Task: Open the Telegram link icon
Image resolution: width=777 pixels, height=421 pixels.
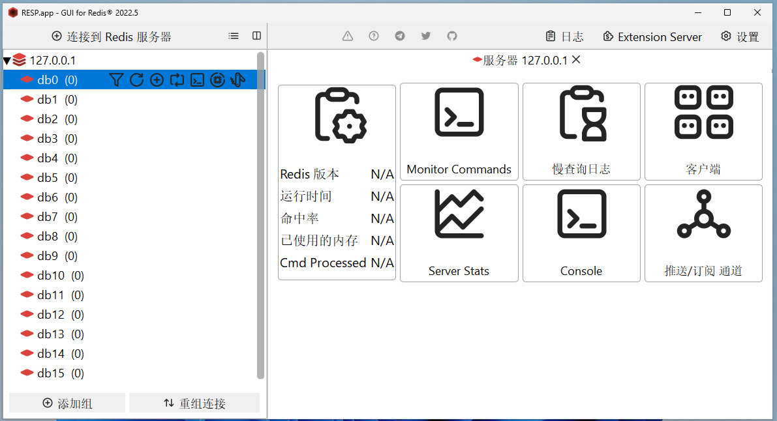Action: pyautogui.click(x=400, y=36)
